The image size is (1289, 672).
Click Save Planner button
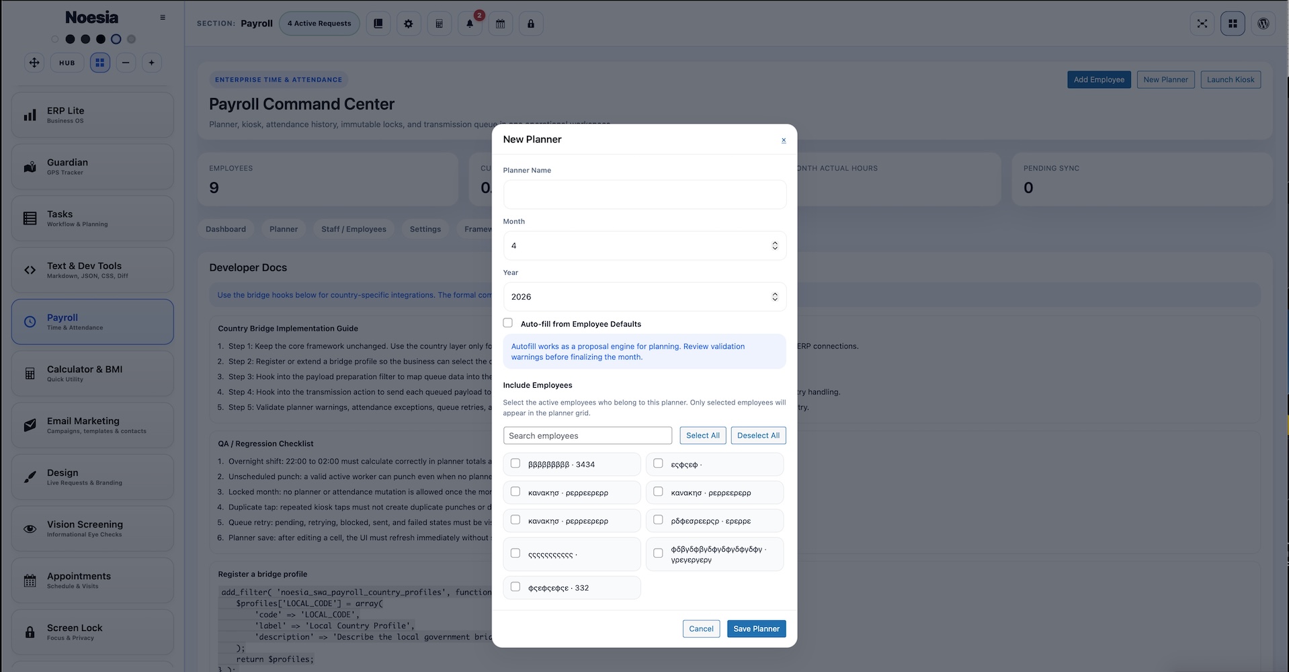click(756, 629)
